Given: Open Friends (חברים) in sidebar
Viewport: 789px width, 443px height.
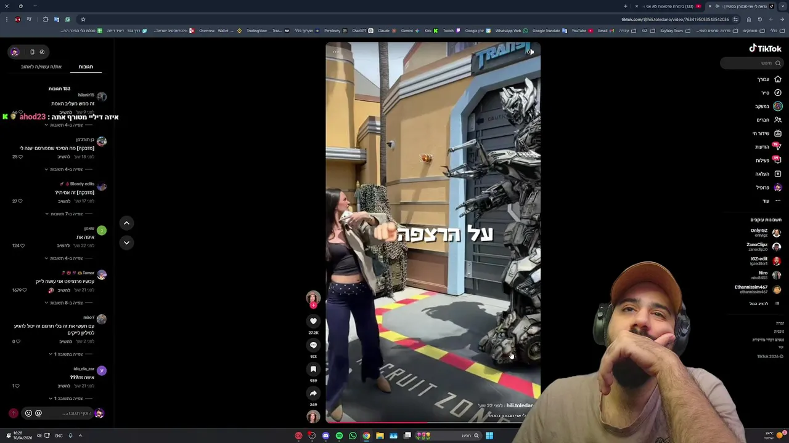Looking at the screenshot, I should (769, 120).
